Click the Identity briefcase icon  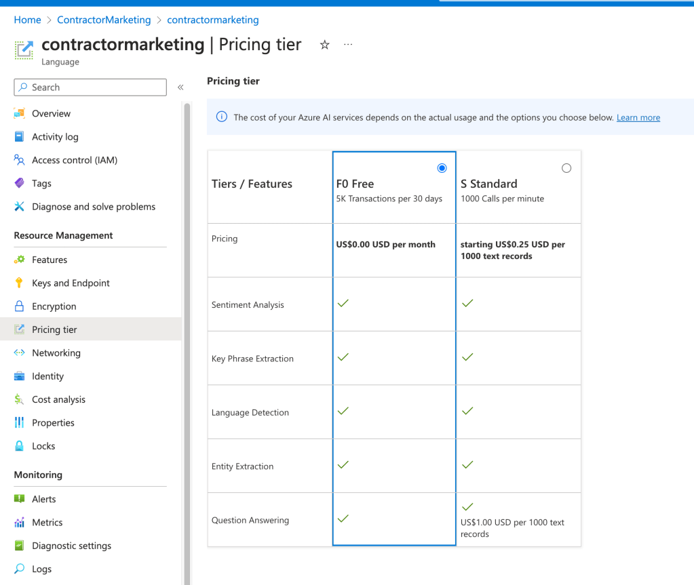point(19,376)
